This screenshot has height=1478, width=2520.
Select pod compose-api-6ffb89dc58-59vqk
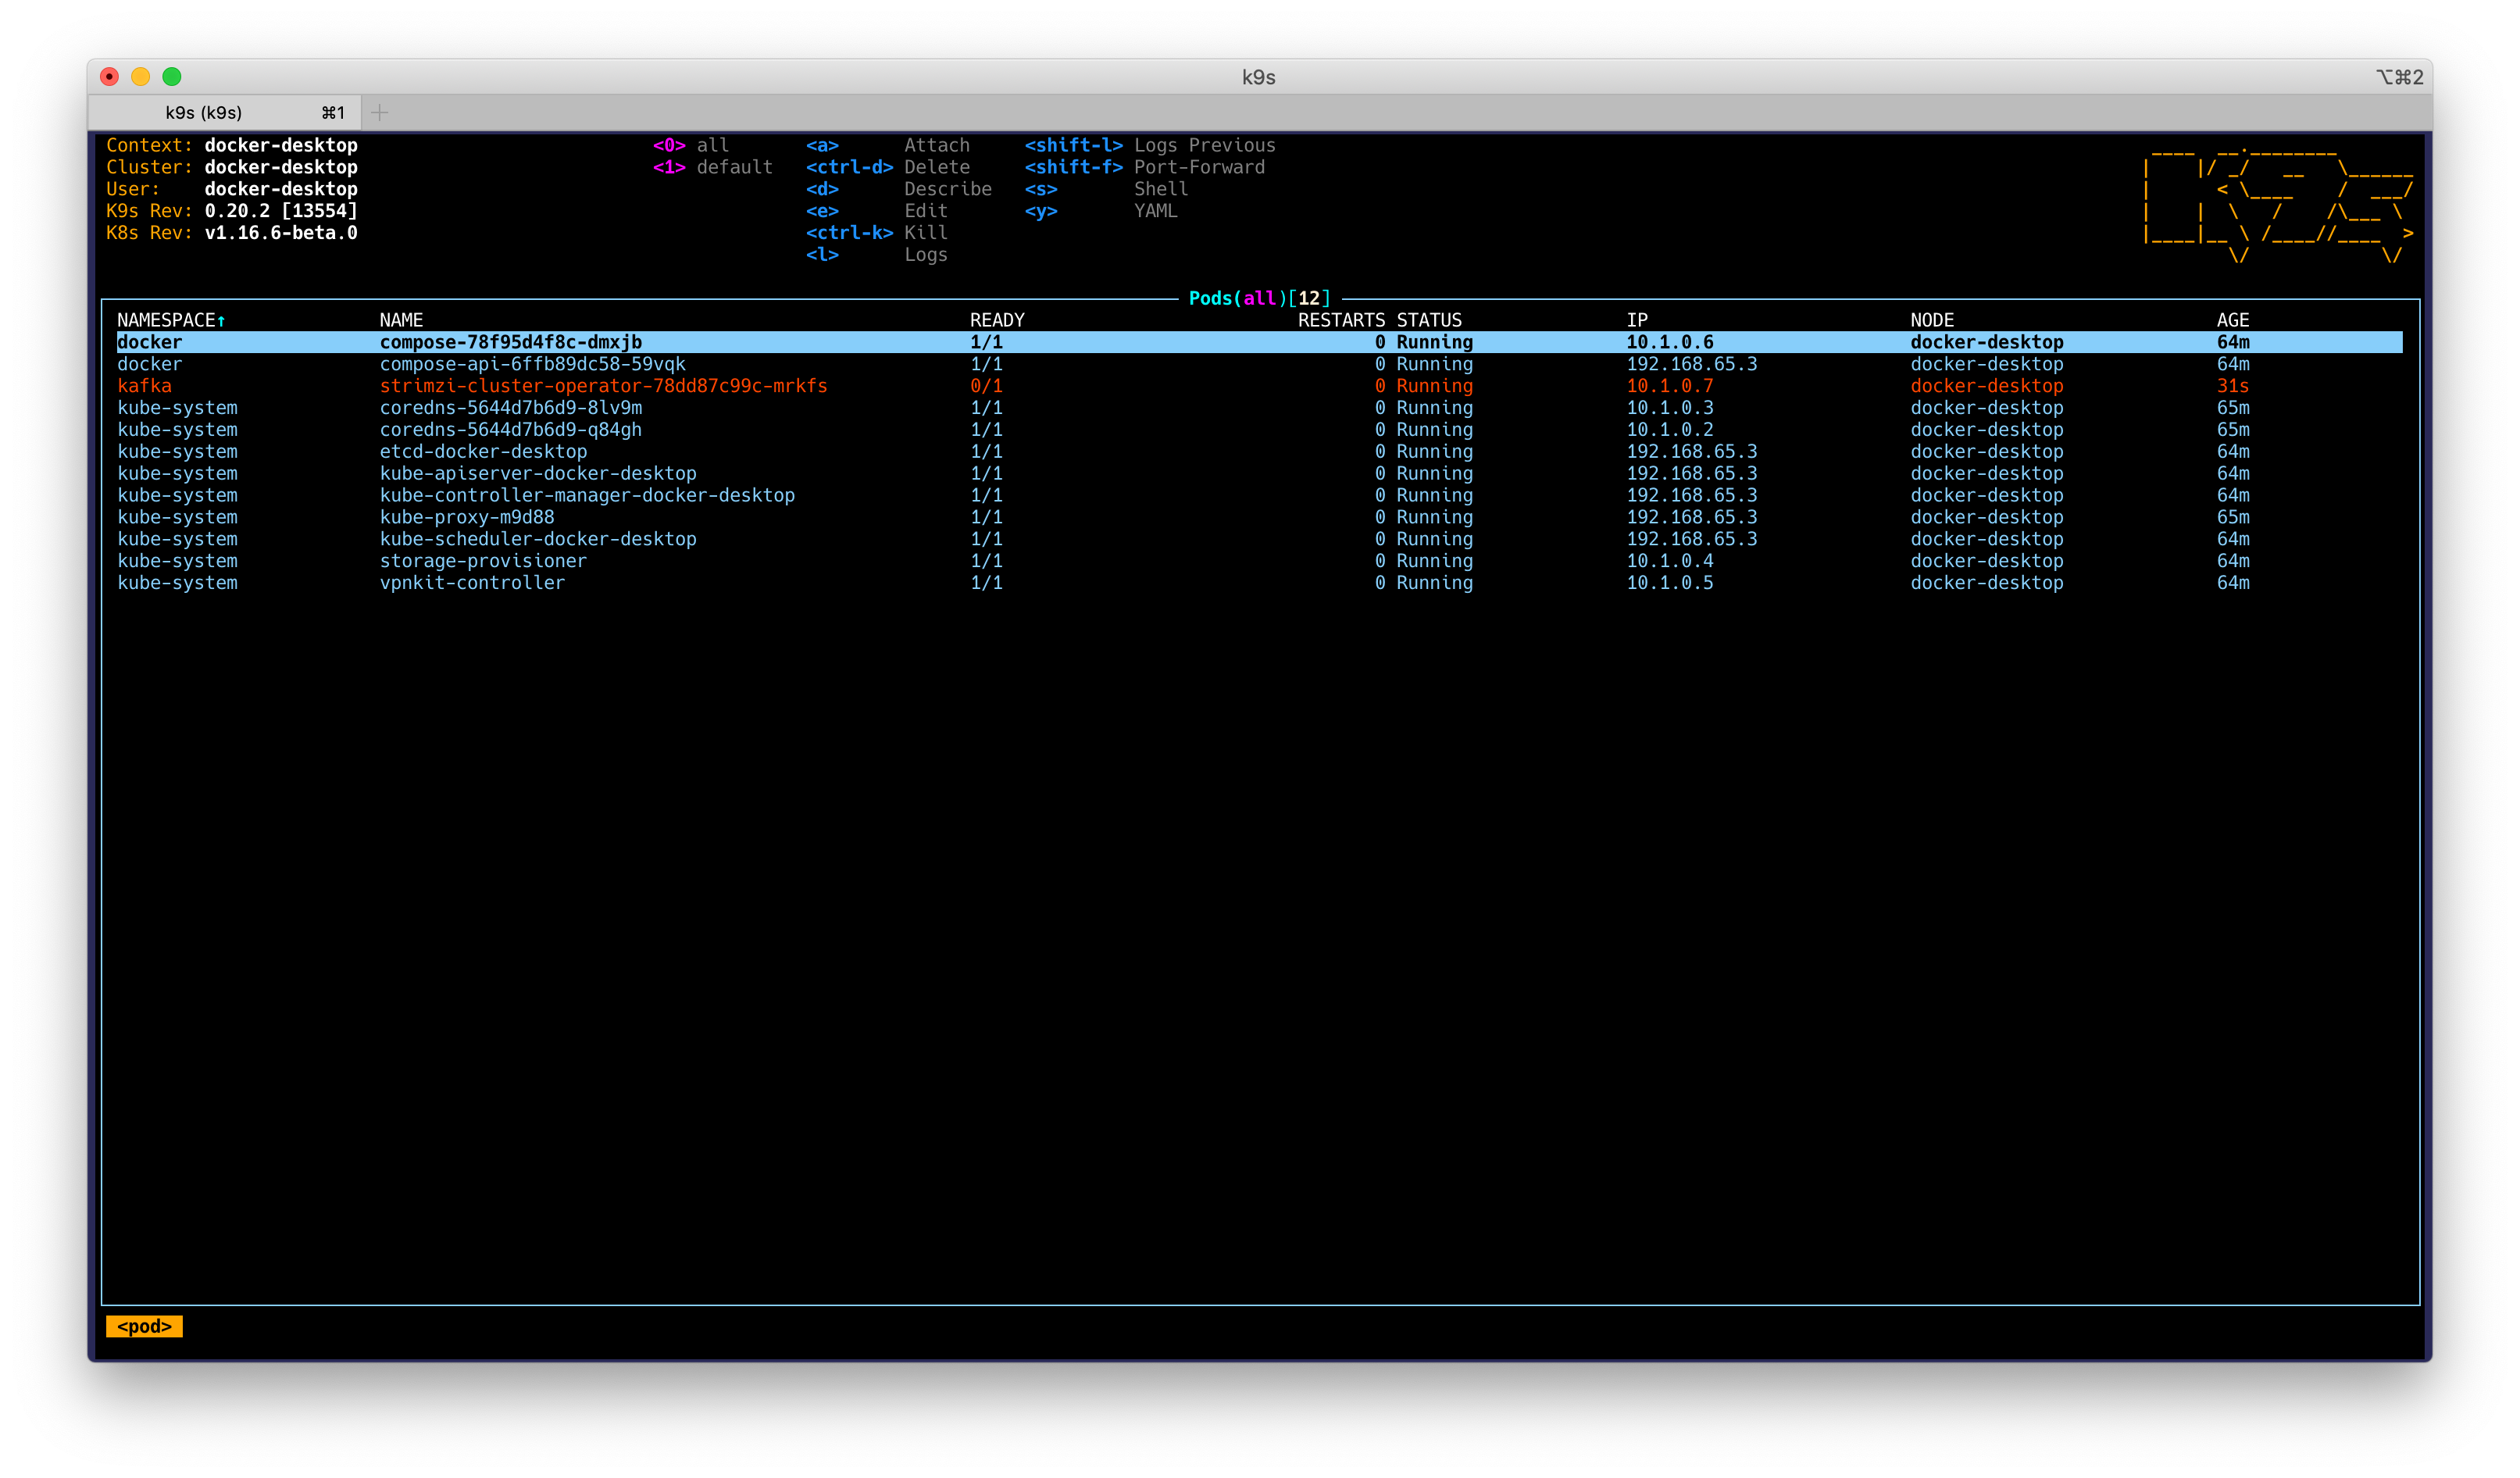coord(1259,364)
